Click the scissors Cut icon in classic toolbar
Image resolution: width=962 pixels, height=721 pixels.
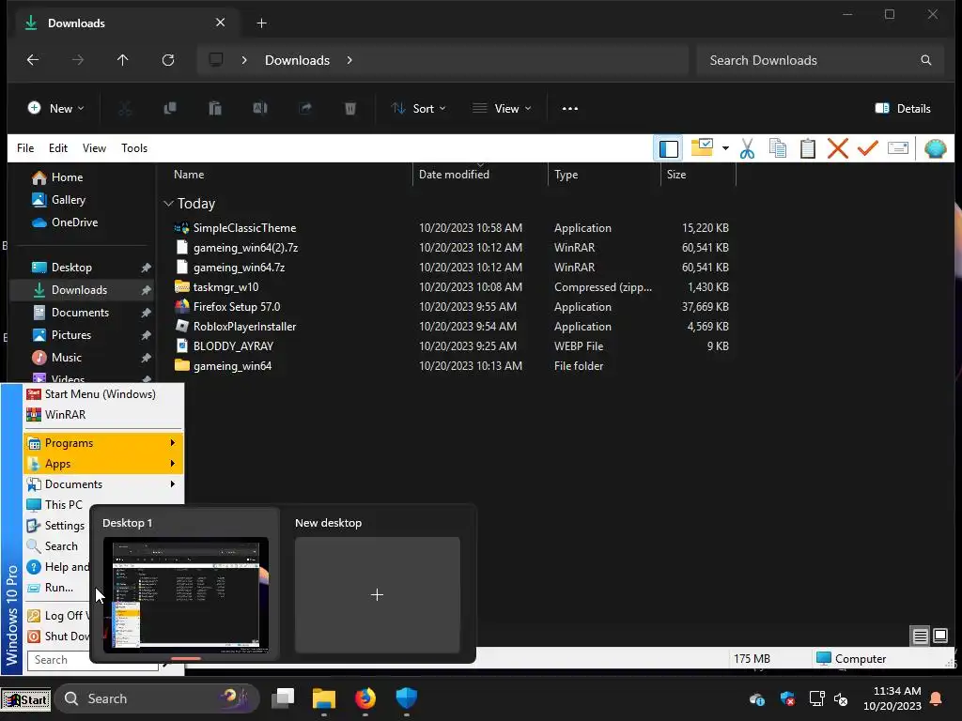[747, 148]
